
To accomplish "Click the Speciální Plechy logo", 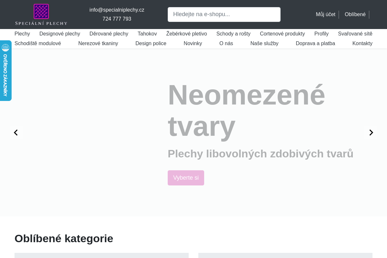I will click(x=41, y=15).
